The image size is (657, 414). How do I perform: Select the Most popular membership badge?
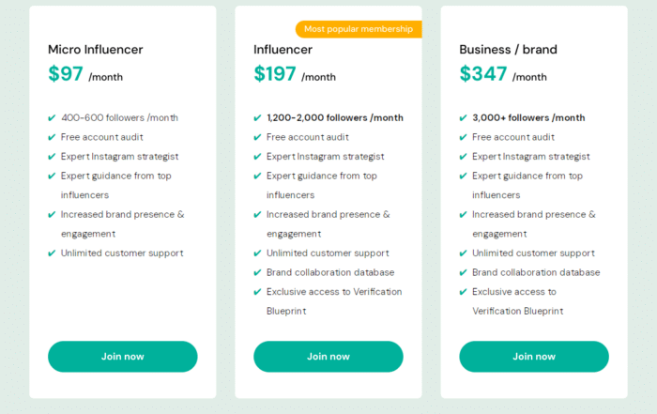(359, 29)
